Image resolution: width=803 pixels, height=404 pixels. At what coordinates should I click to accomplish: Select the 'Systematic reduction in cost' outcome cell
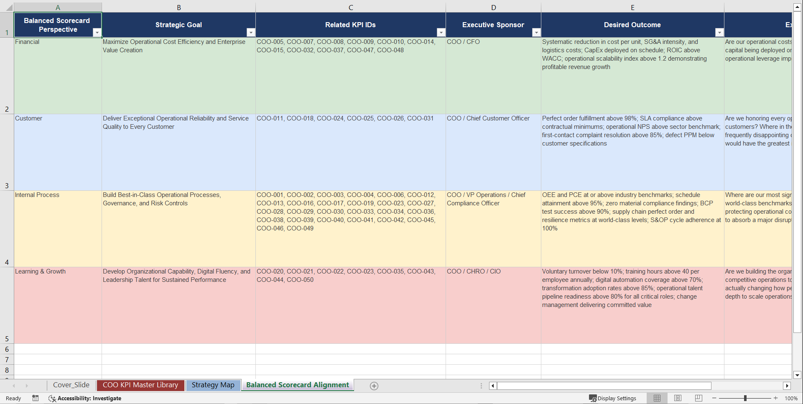(x=632, y=76)
